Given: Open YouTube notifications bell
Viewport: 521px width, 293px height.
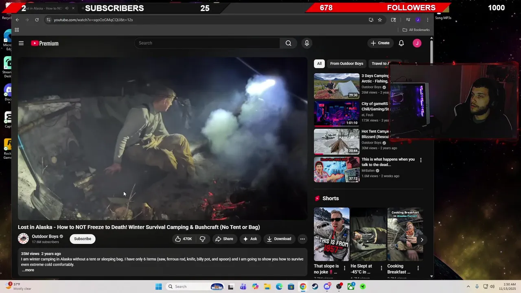Looking at the screenshot, I should [x=401, y=43].
